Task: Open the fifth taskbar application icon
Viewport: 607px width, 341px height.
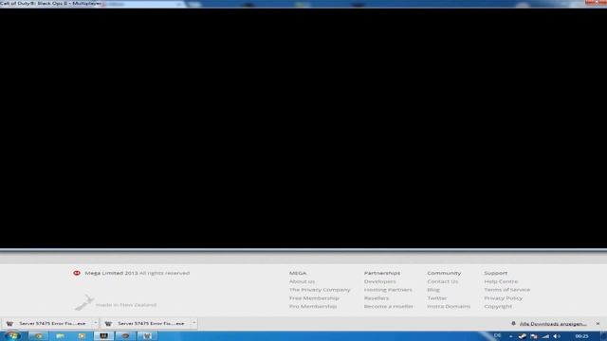Action: (125, 336)
